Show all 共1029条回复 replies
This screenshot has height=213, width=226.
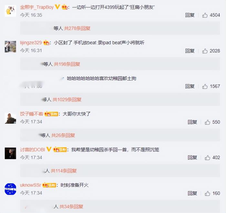pos(67,100)
